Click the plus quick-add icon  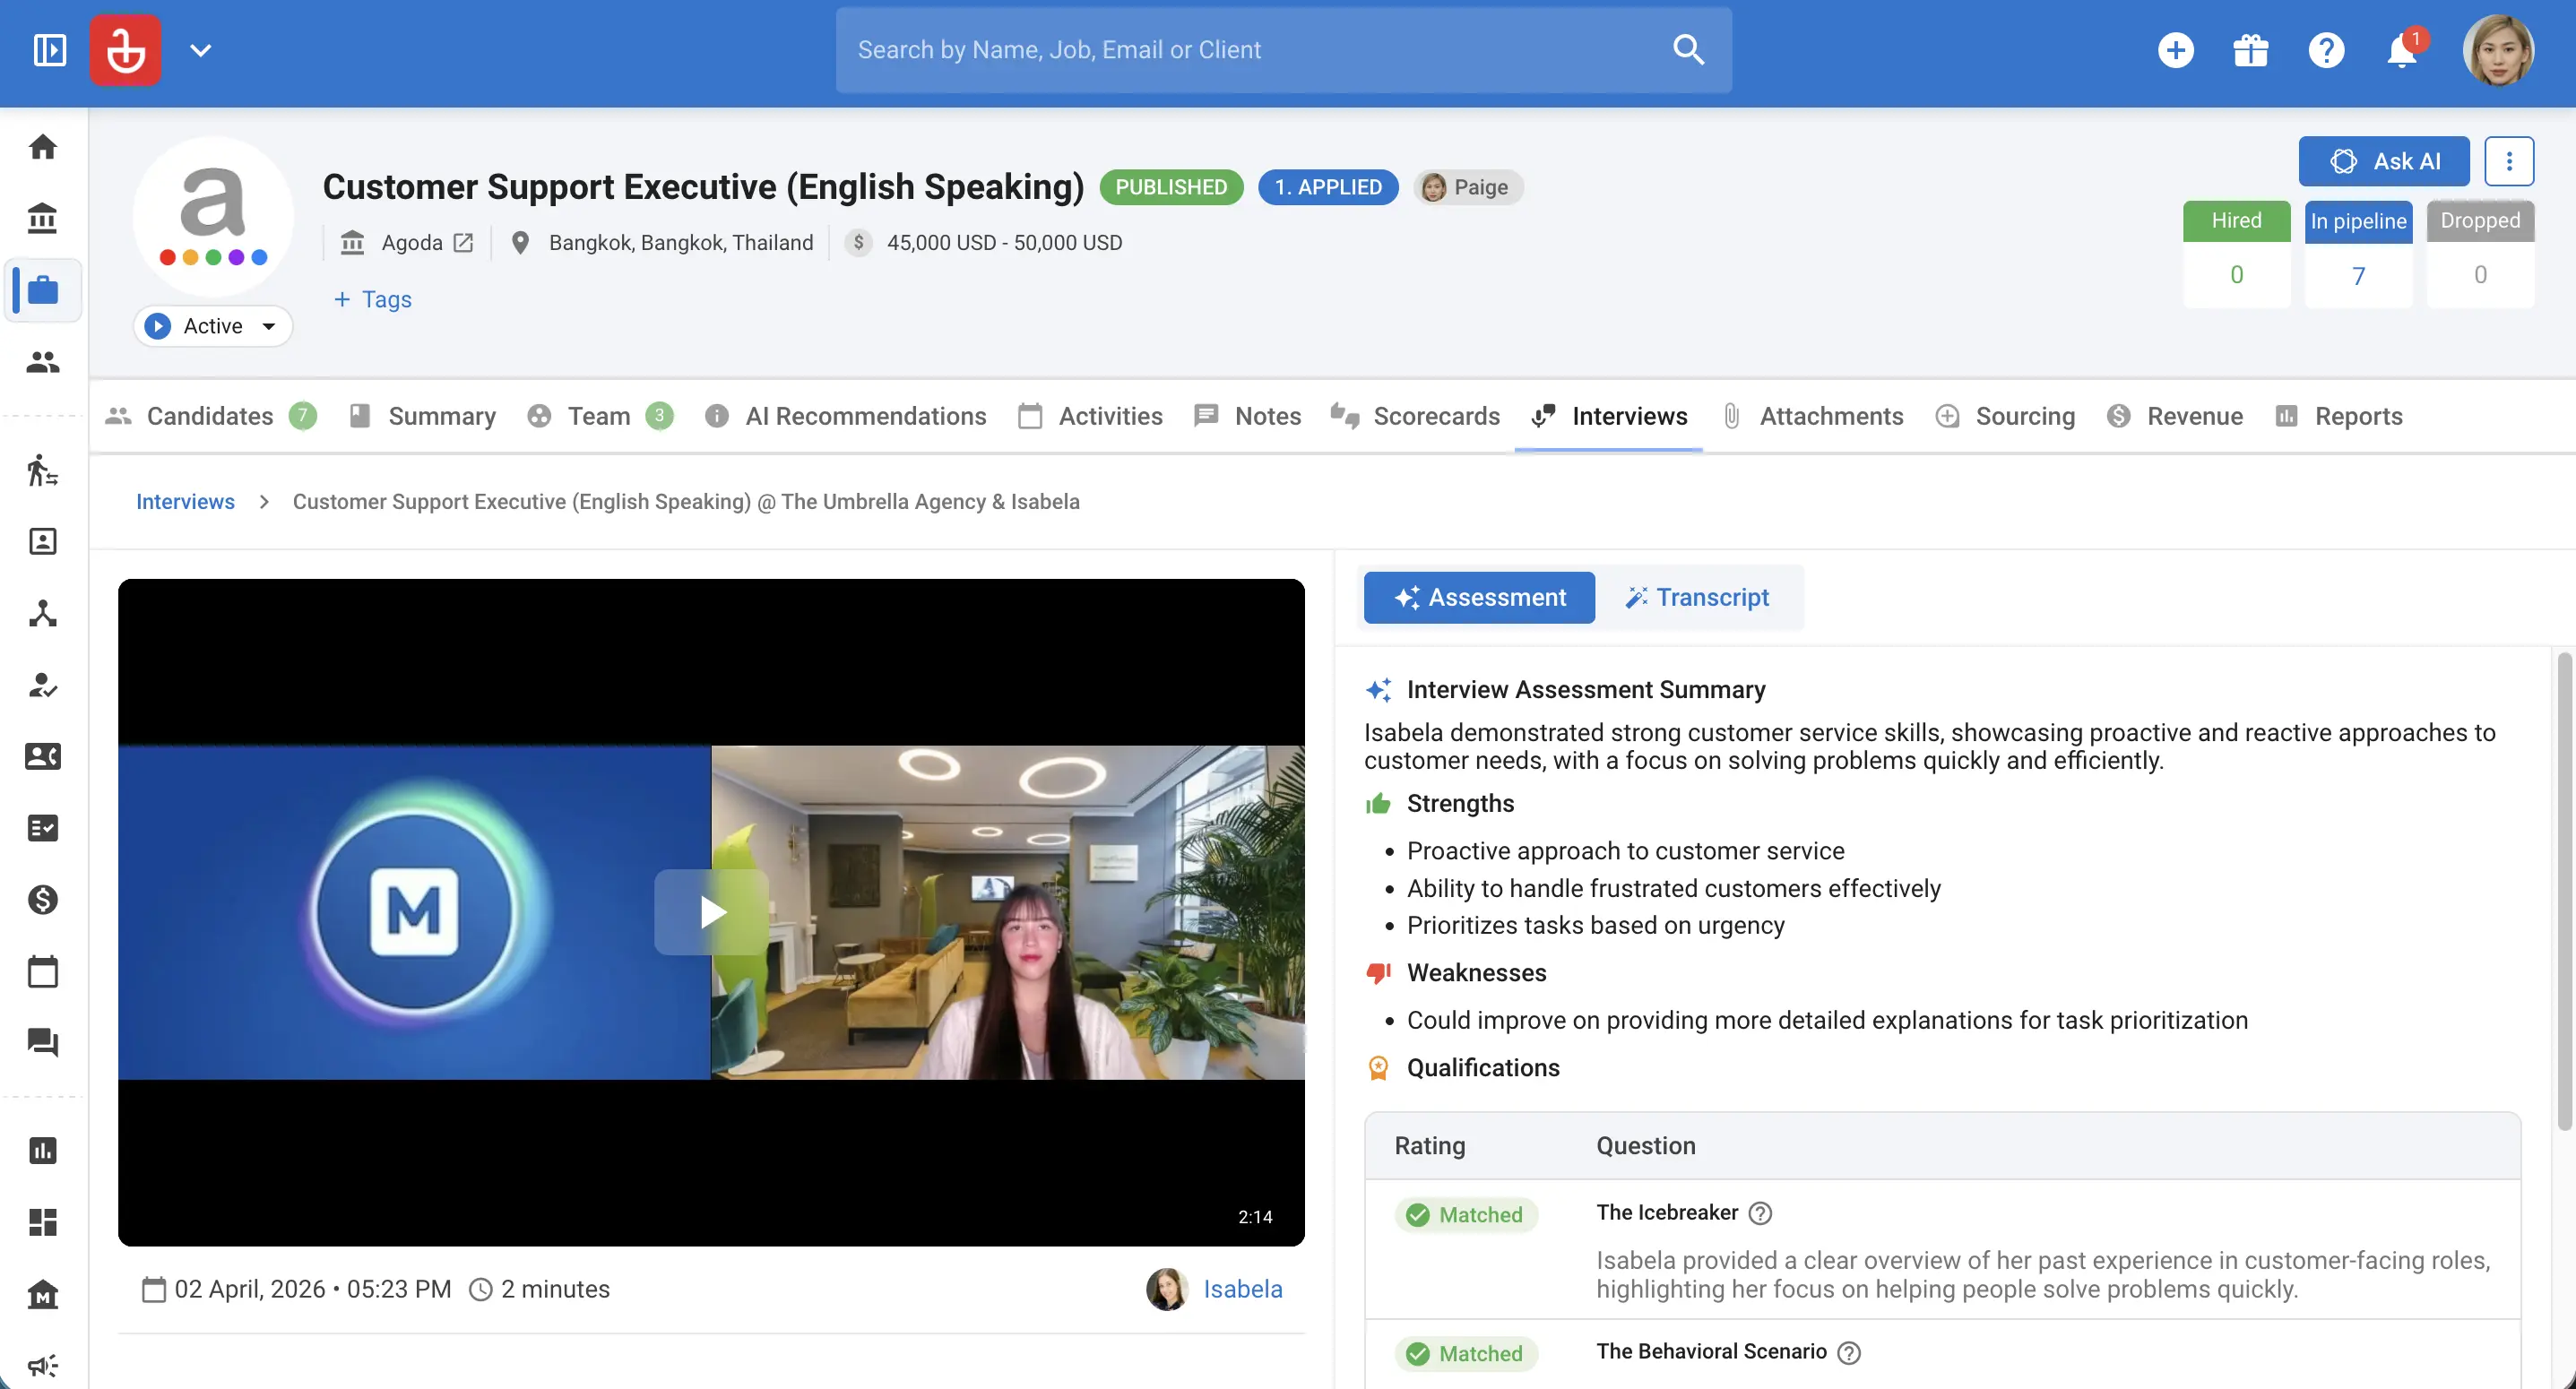pos(2175,50)
